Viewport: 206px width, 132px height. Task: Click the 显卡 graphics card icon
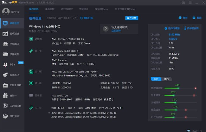click(x=31, y=51)
